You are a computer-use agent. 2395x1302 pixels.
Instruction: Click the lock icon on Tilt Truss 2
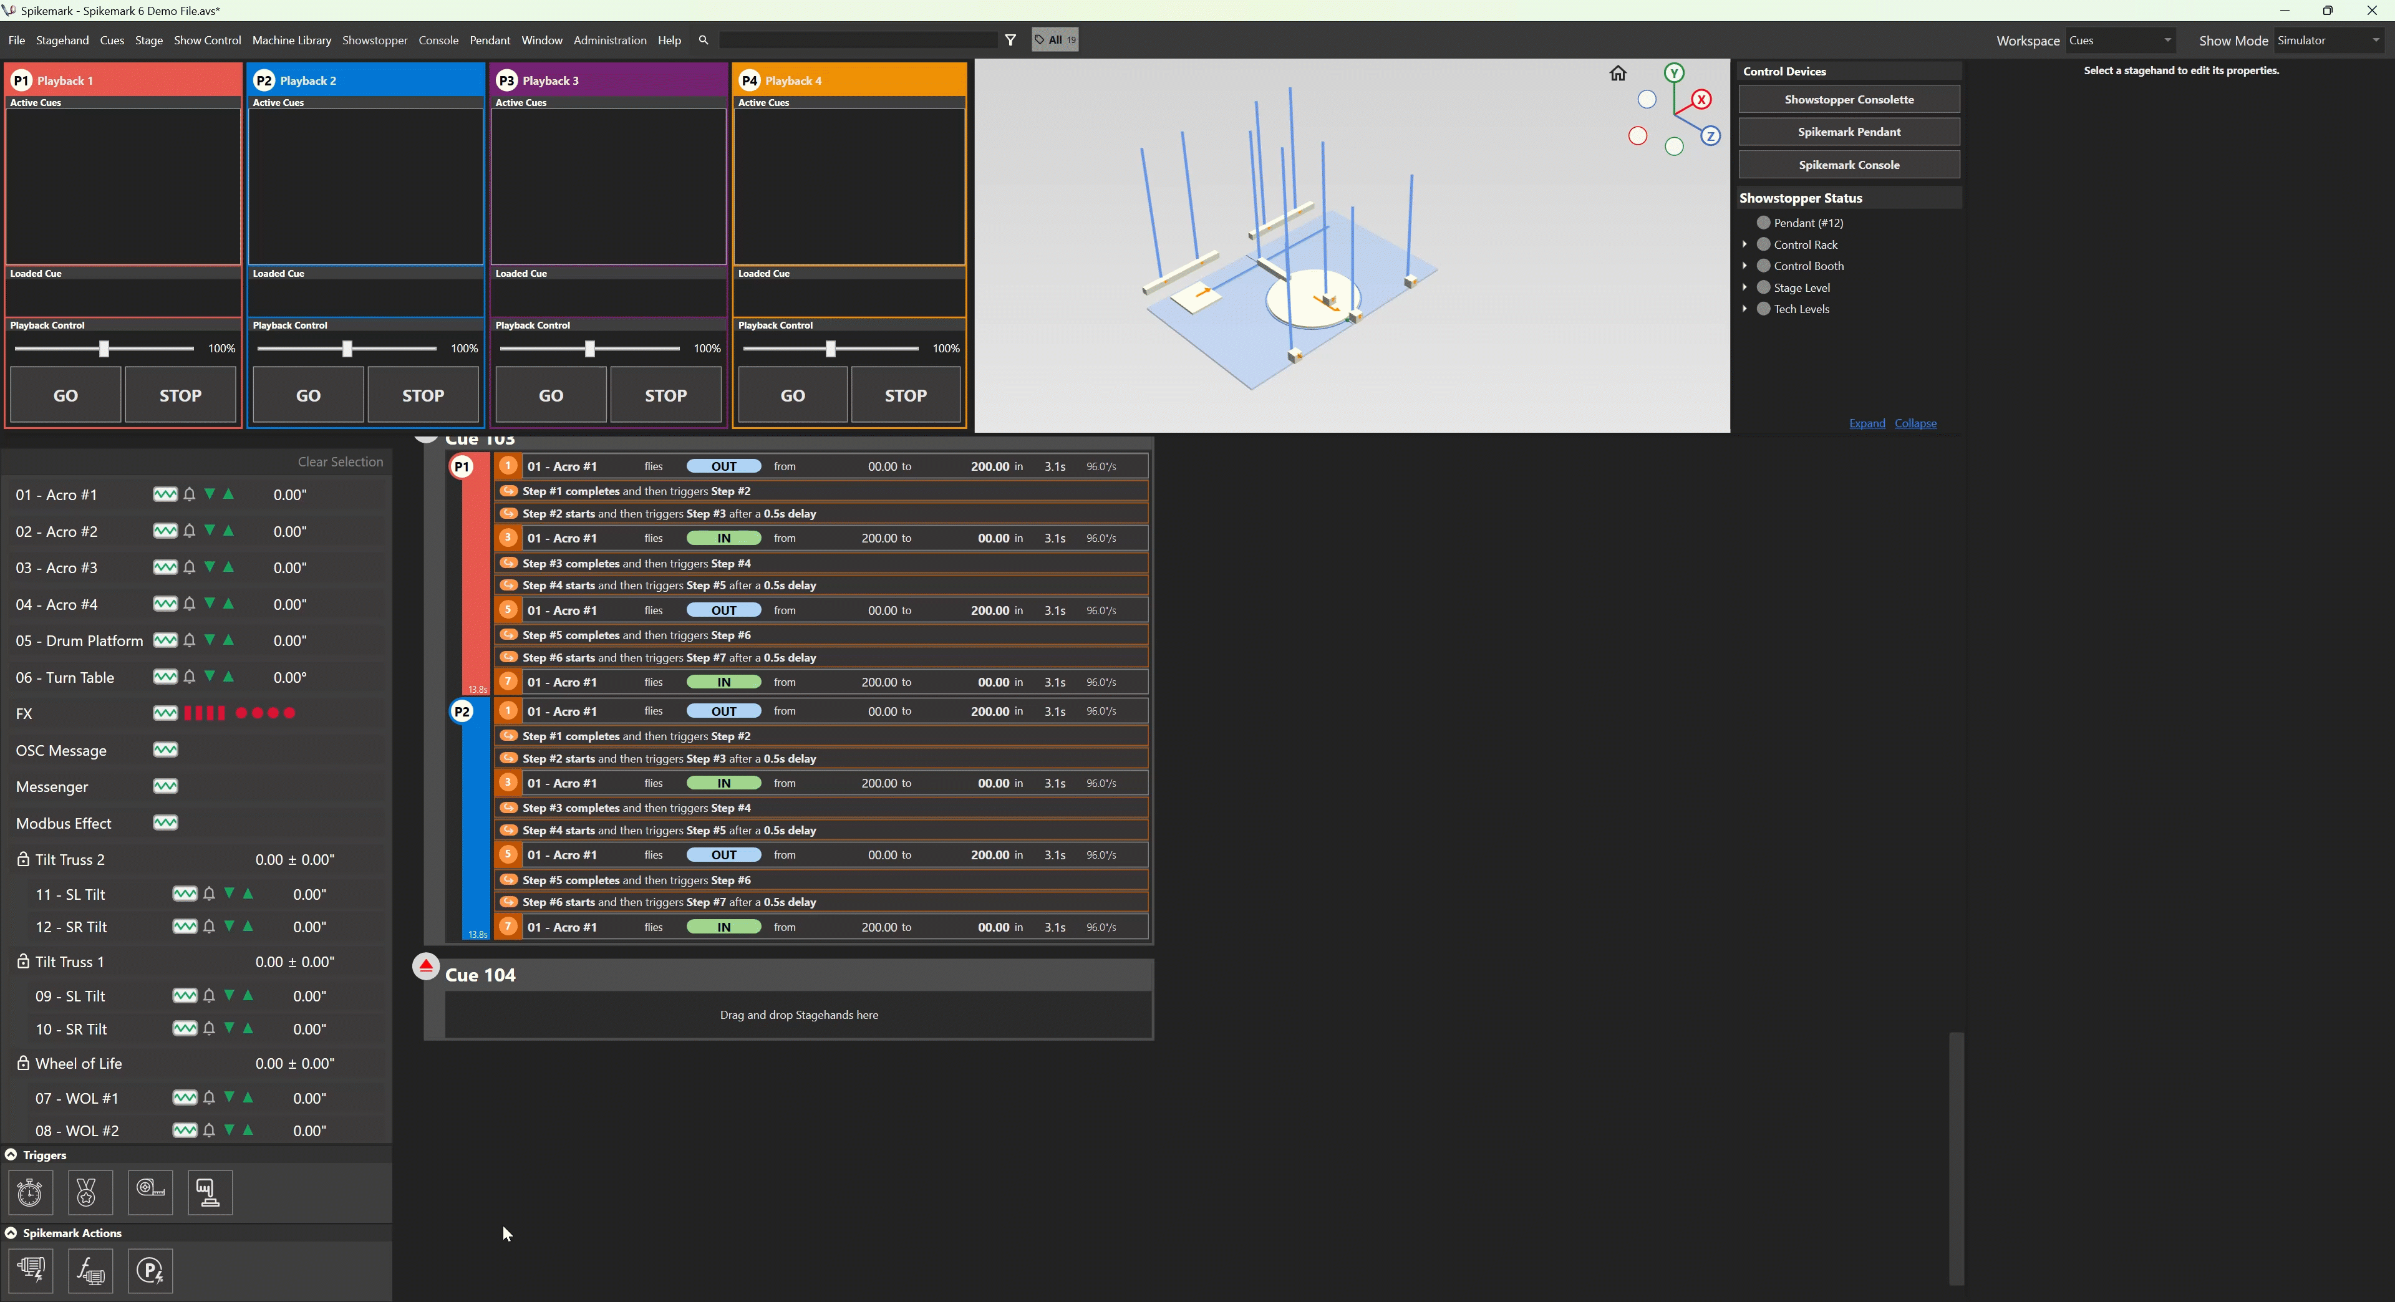click(x=23, y=859)
